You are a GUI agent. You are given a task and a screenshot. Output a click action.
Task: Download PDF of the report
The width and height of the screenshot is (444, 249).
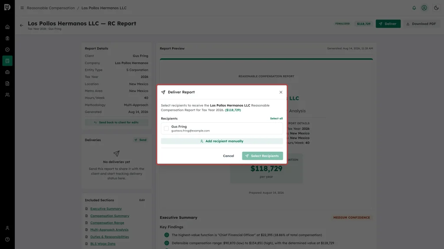point(421,24)
